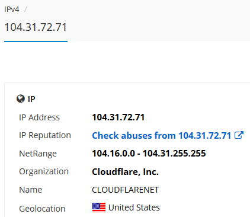Click the Cloudflare, Inc. organization value

[x=125, y=171]
